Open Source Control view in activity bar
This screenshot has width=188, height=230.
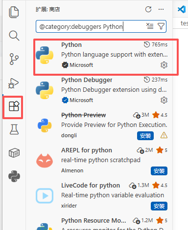point(14,59)
